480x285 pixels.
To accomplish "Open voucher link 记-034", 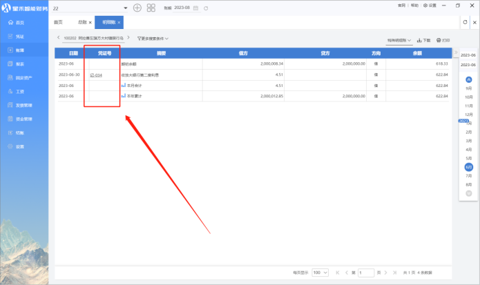I will tap(96, 75).
